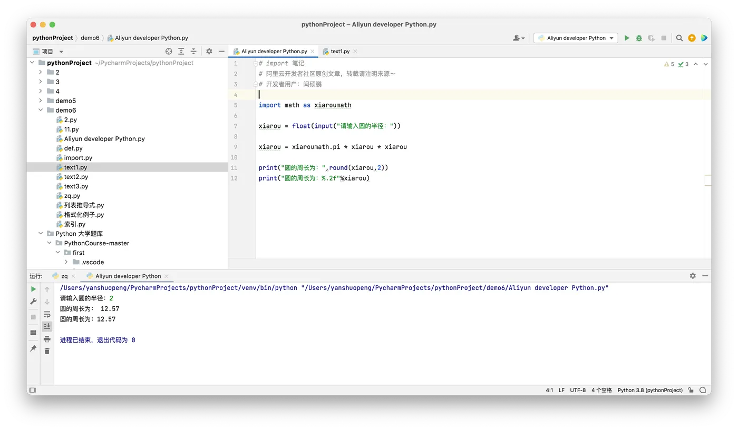This screenshot has height=430, width=738.
Task: Toggle scroll to end in console
Action: pos(47,326)
